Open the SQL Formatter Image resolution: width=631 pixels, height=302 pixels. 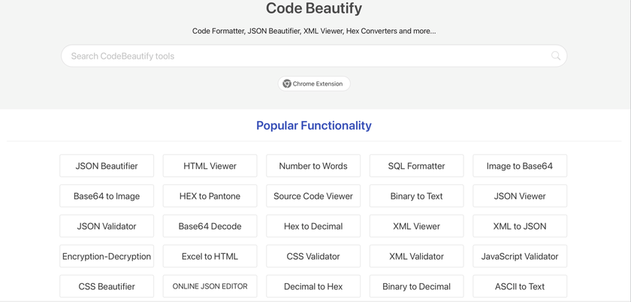tap(416, 166)
